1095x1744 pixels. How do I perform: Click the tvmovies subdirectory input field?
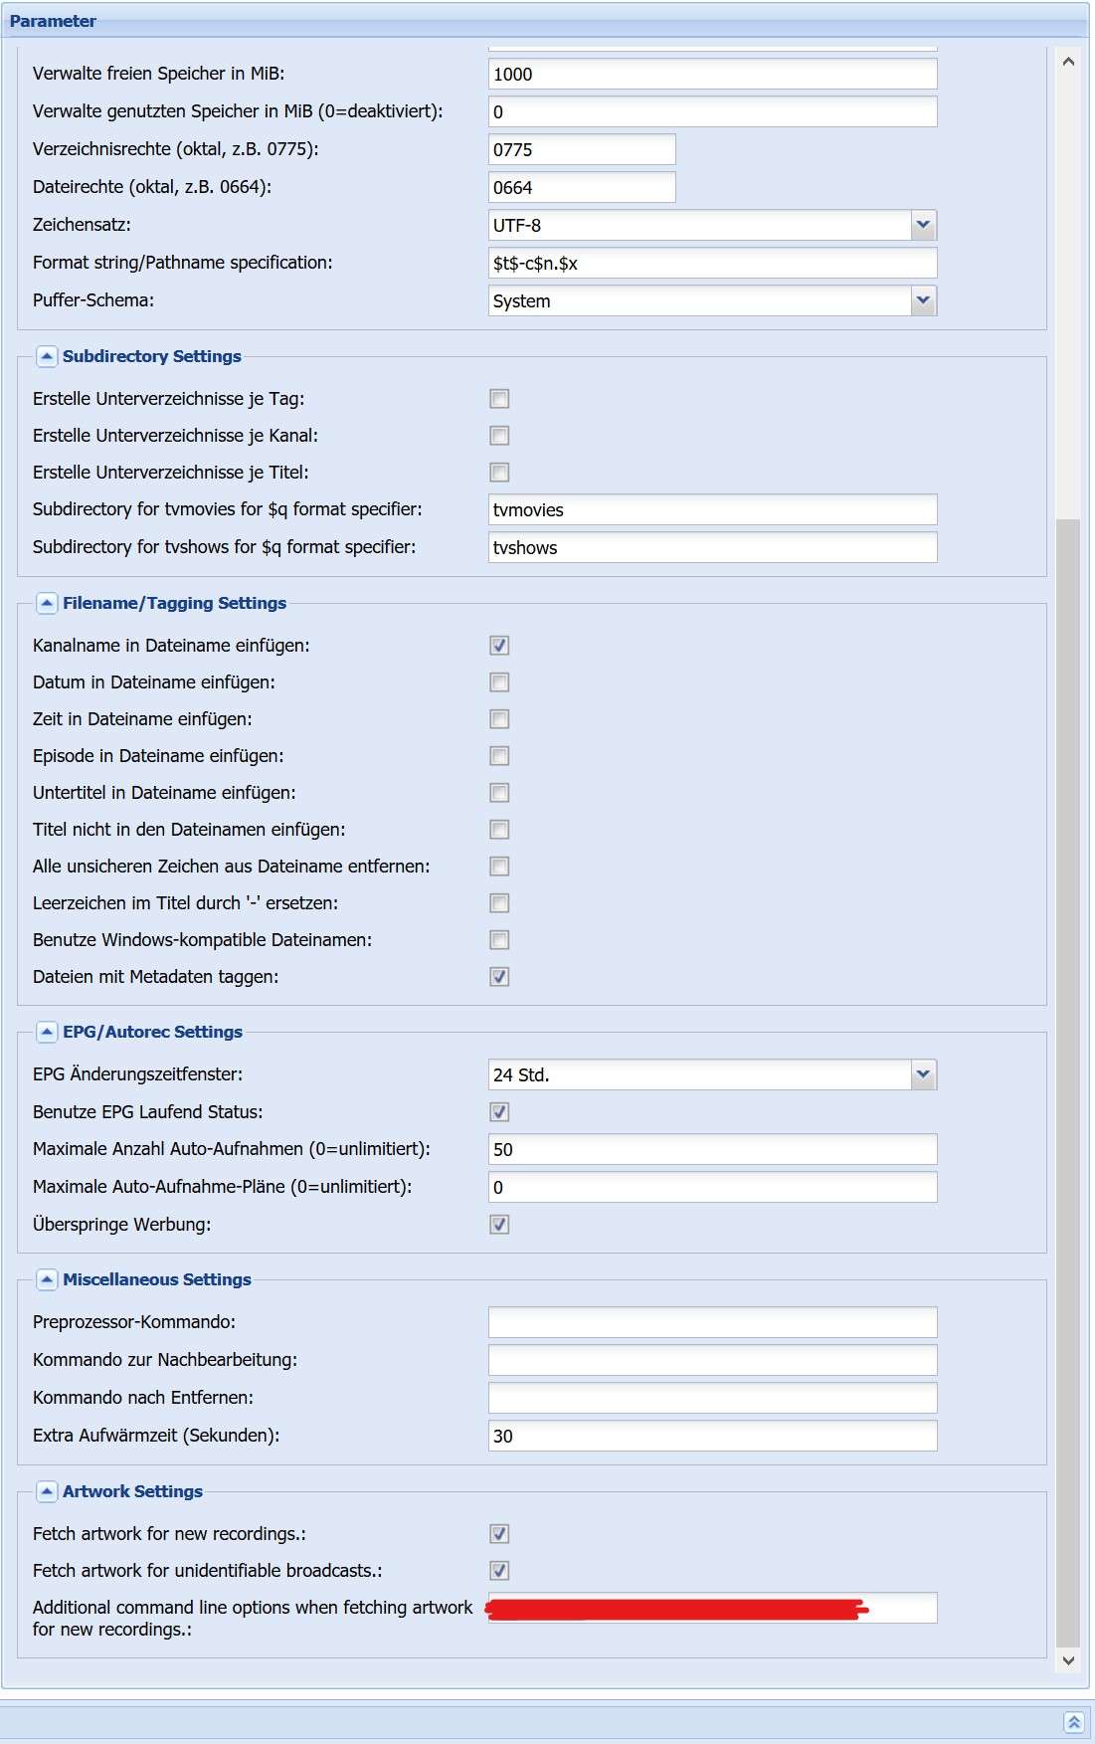click(712, 509)
